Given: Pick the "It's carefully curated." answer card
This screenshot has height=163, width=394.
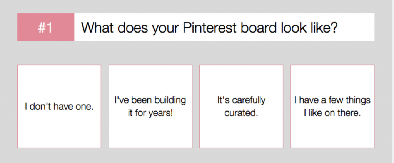Looking at the screenshot, I should click(x=241, y=106).
